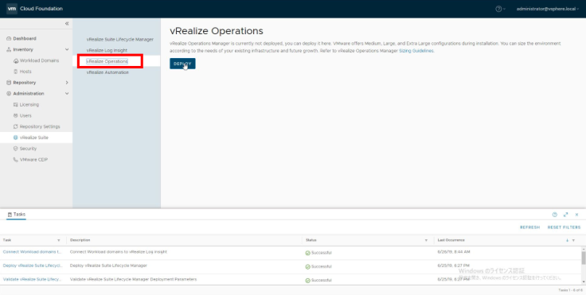Expand the Tasks panel to full screen
Image resolution: width=586 pixels, height=295 pixels.
point(566,215)
